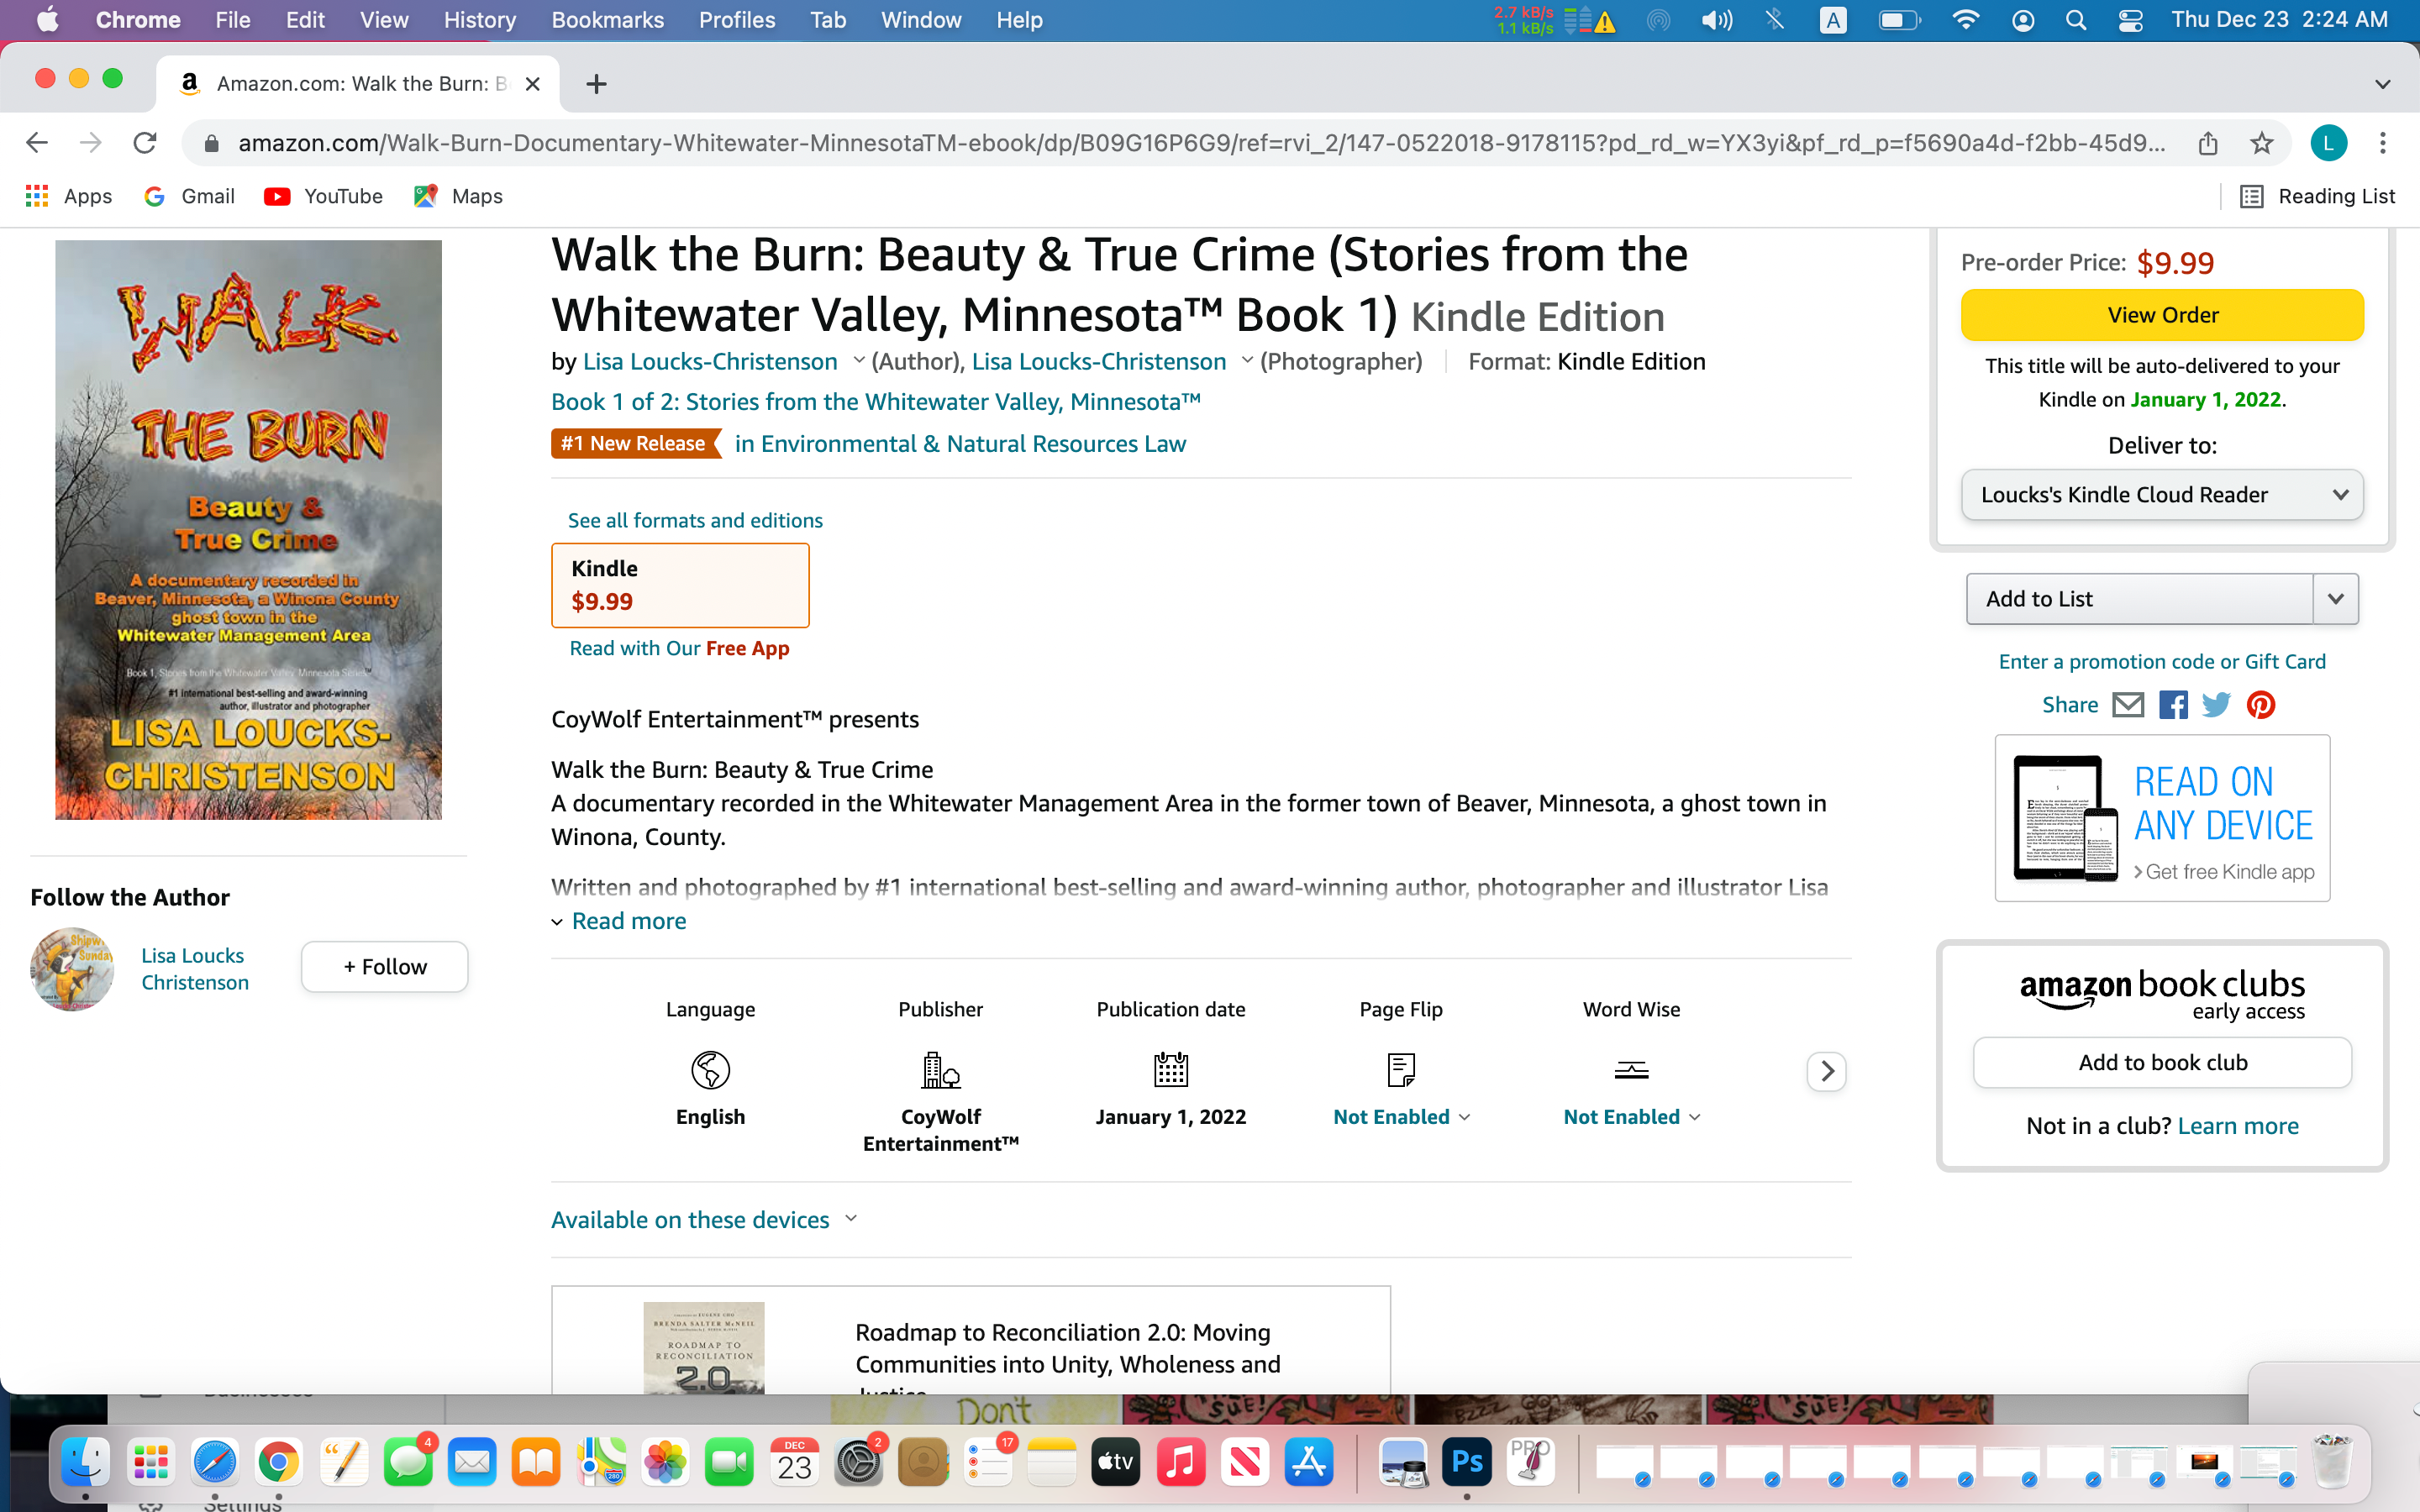Click the Publisher building icon

pyautogui.click(x=940, y=1070)
